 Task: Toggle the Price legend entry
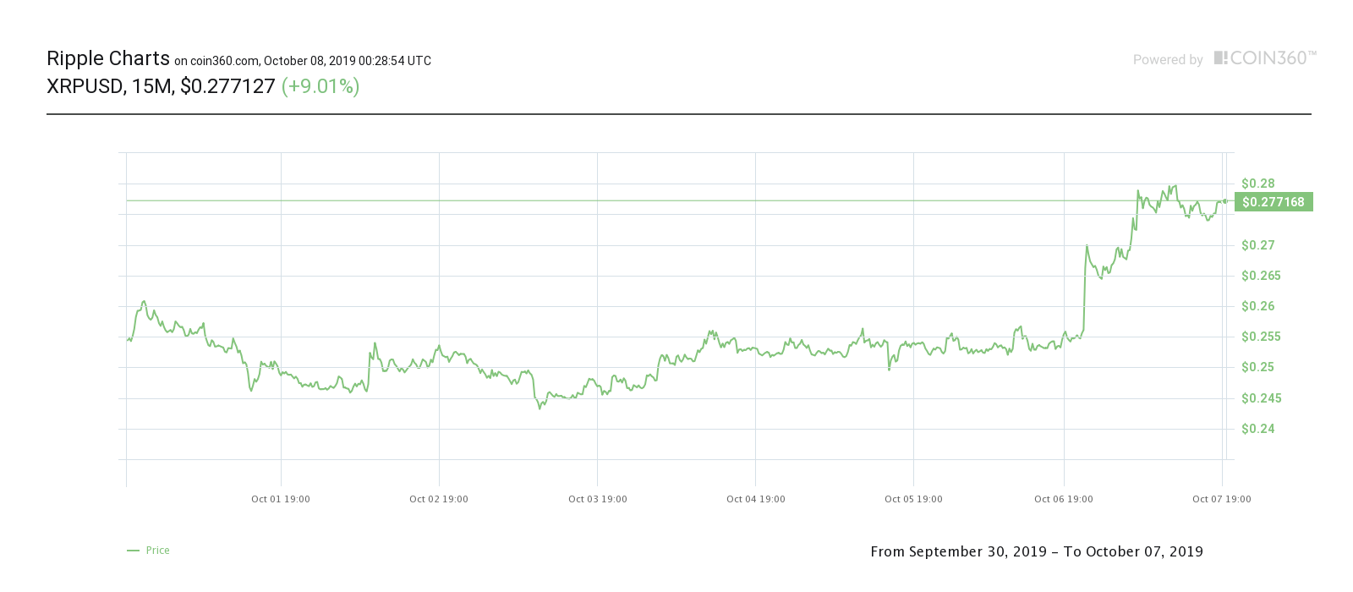click(x=148, y=551)
